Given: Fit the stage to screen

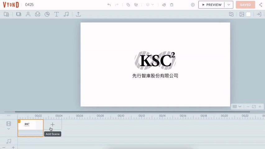Looking at the screenshot, I should tap(254, 106).
